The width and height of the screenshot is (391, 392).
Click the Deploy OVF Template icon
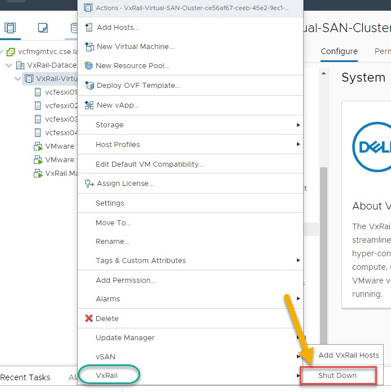pos(88,86)
